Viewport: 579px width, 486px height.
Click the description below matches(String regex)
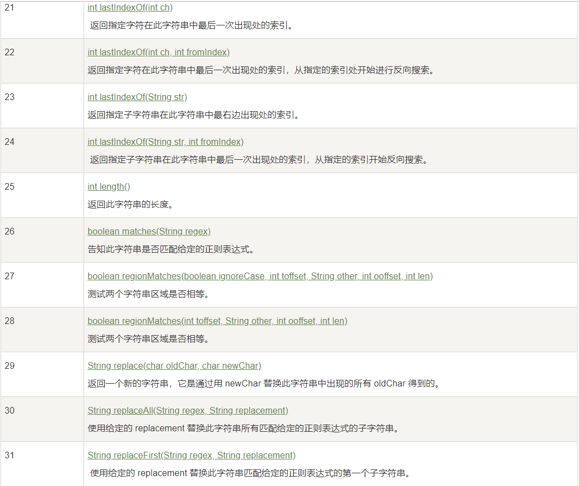pos(170,249)
